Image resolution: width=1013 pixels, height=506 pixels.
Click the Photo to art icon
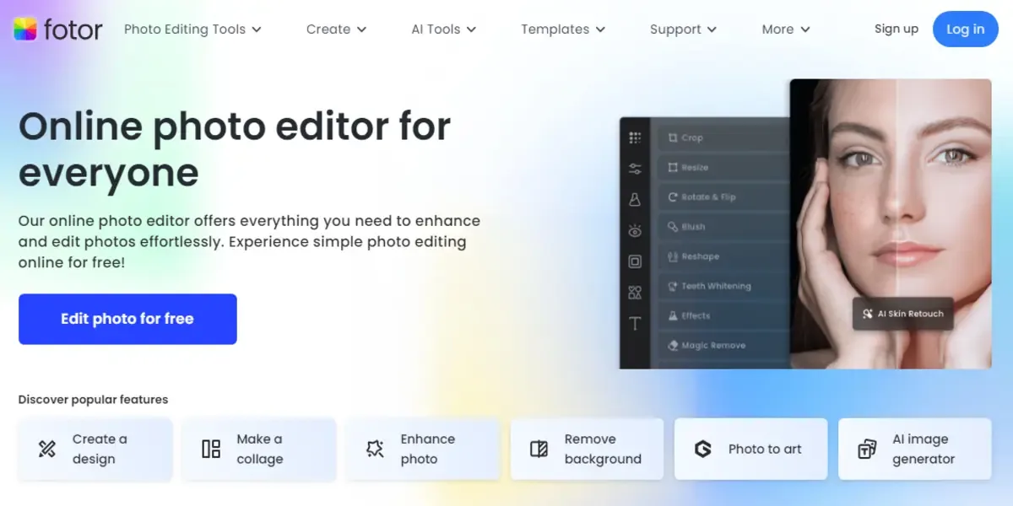pos(702,449)
